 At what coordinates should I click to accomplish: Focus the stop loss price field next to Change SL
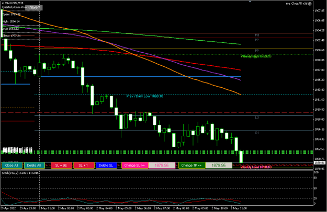click(162, 166)
